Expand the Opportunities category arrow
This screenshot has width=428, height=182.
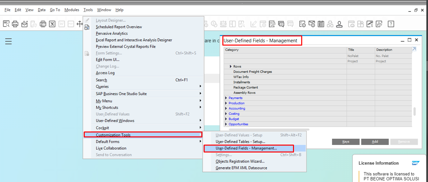pyautogui.click(x=226, y=124)
